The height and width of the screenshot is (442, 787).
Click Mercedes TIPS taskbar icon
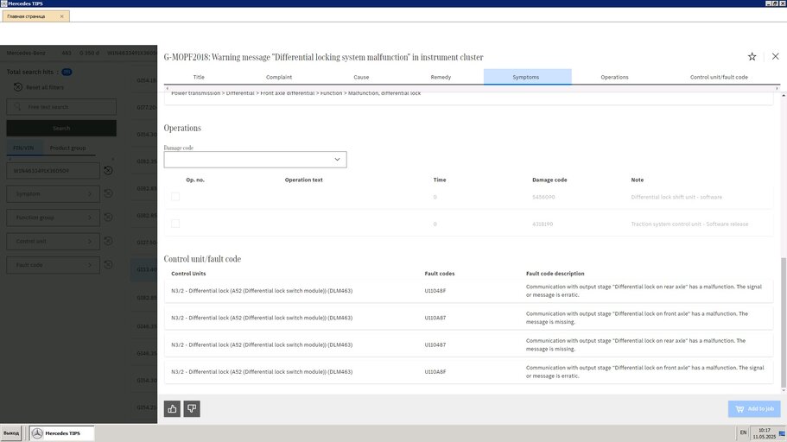click(37, 433)
